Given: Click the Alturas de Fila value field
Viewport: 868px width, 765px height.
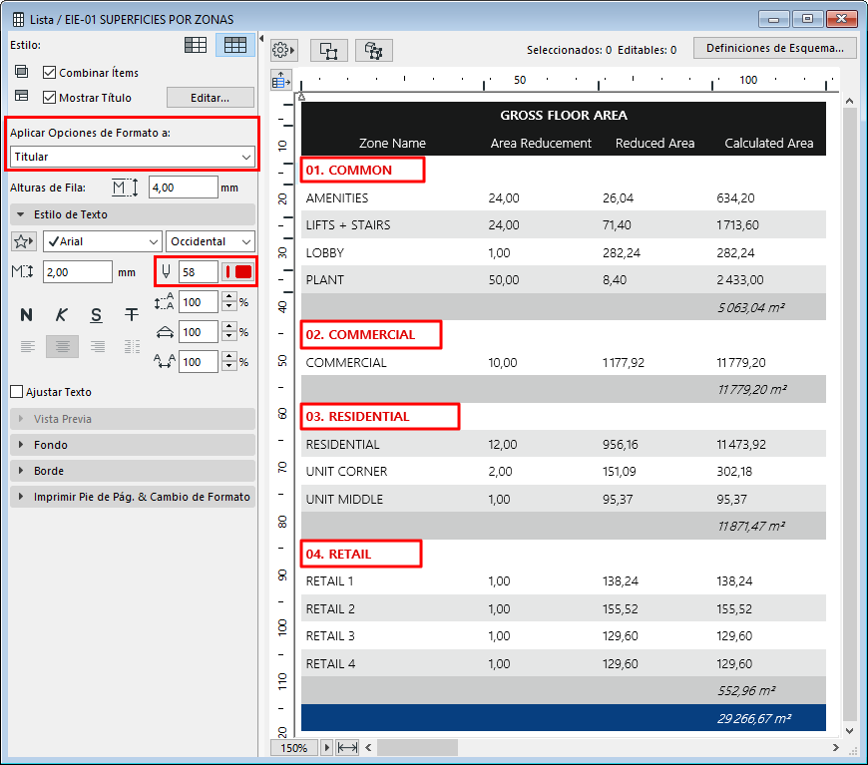Looking at the screenshot, I should 183,188.
